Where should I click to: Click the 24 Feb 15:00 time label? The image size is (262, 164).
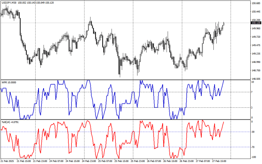coord(73,161)
